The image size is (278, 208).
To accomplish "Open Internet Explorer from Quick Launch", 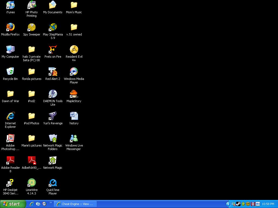I will coord(32,204).
